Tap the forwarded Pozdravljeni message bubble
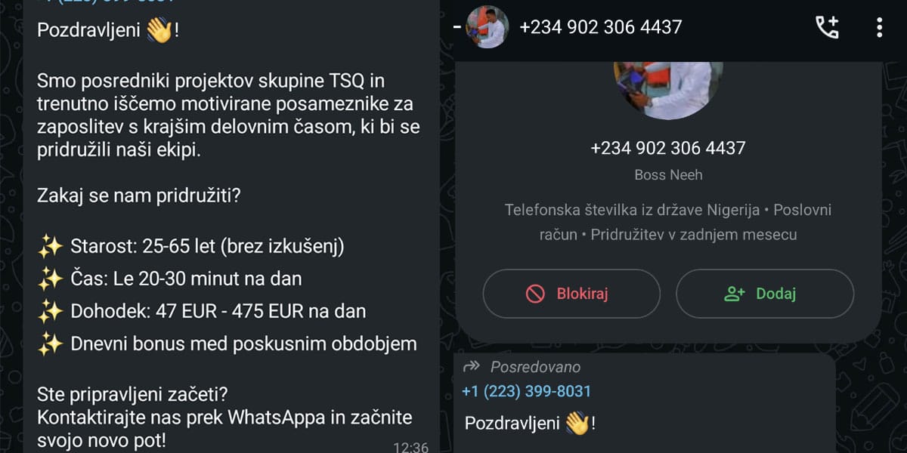 click(646, 403)
